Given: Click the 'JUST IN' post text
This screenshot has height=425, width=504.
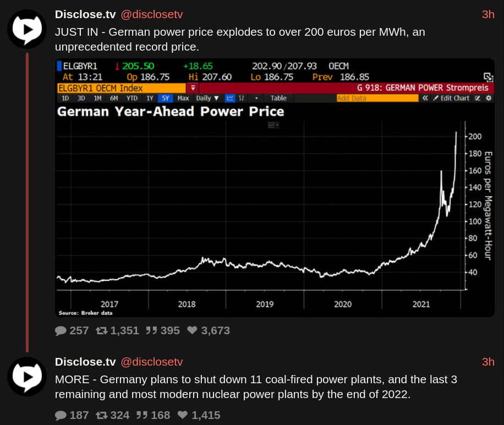Looking at the screenshot, I should tap(240, 39).
